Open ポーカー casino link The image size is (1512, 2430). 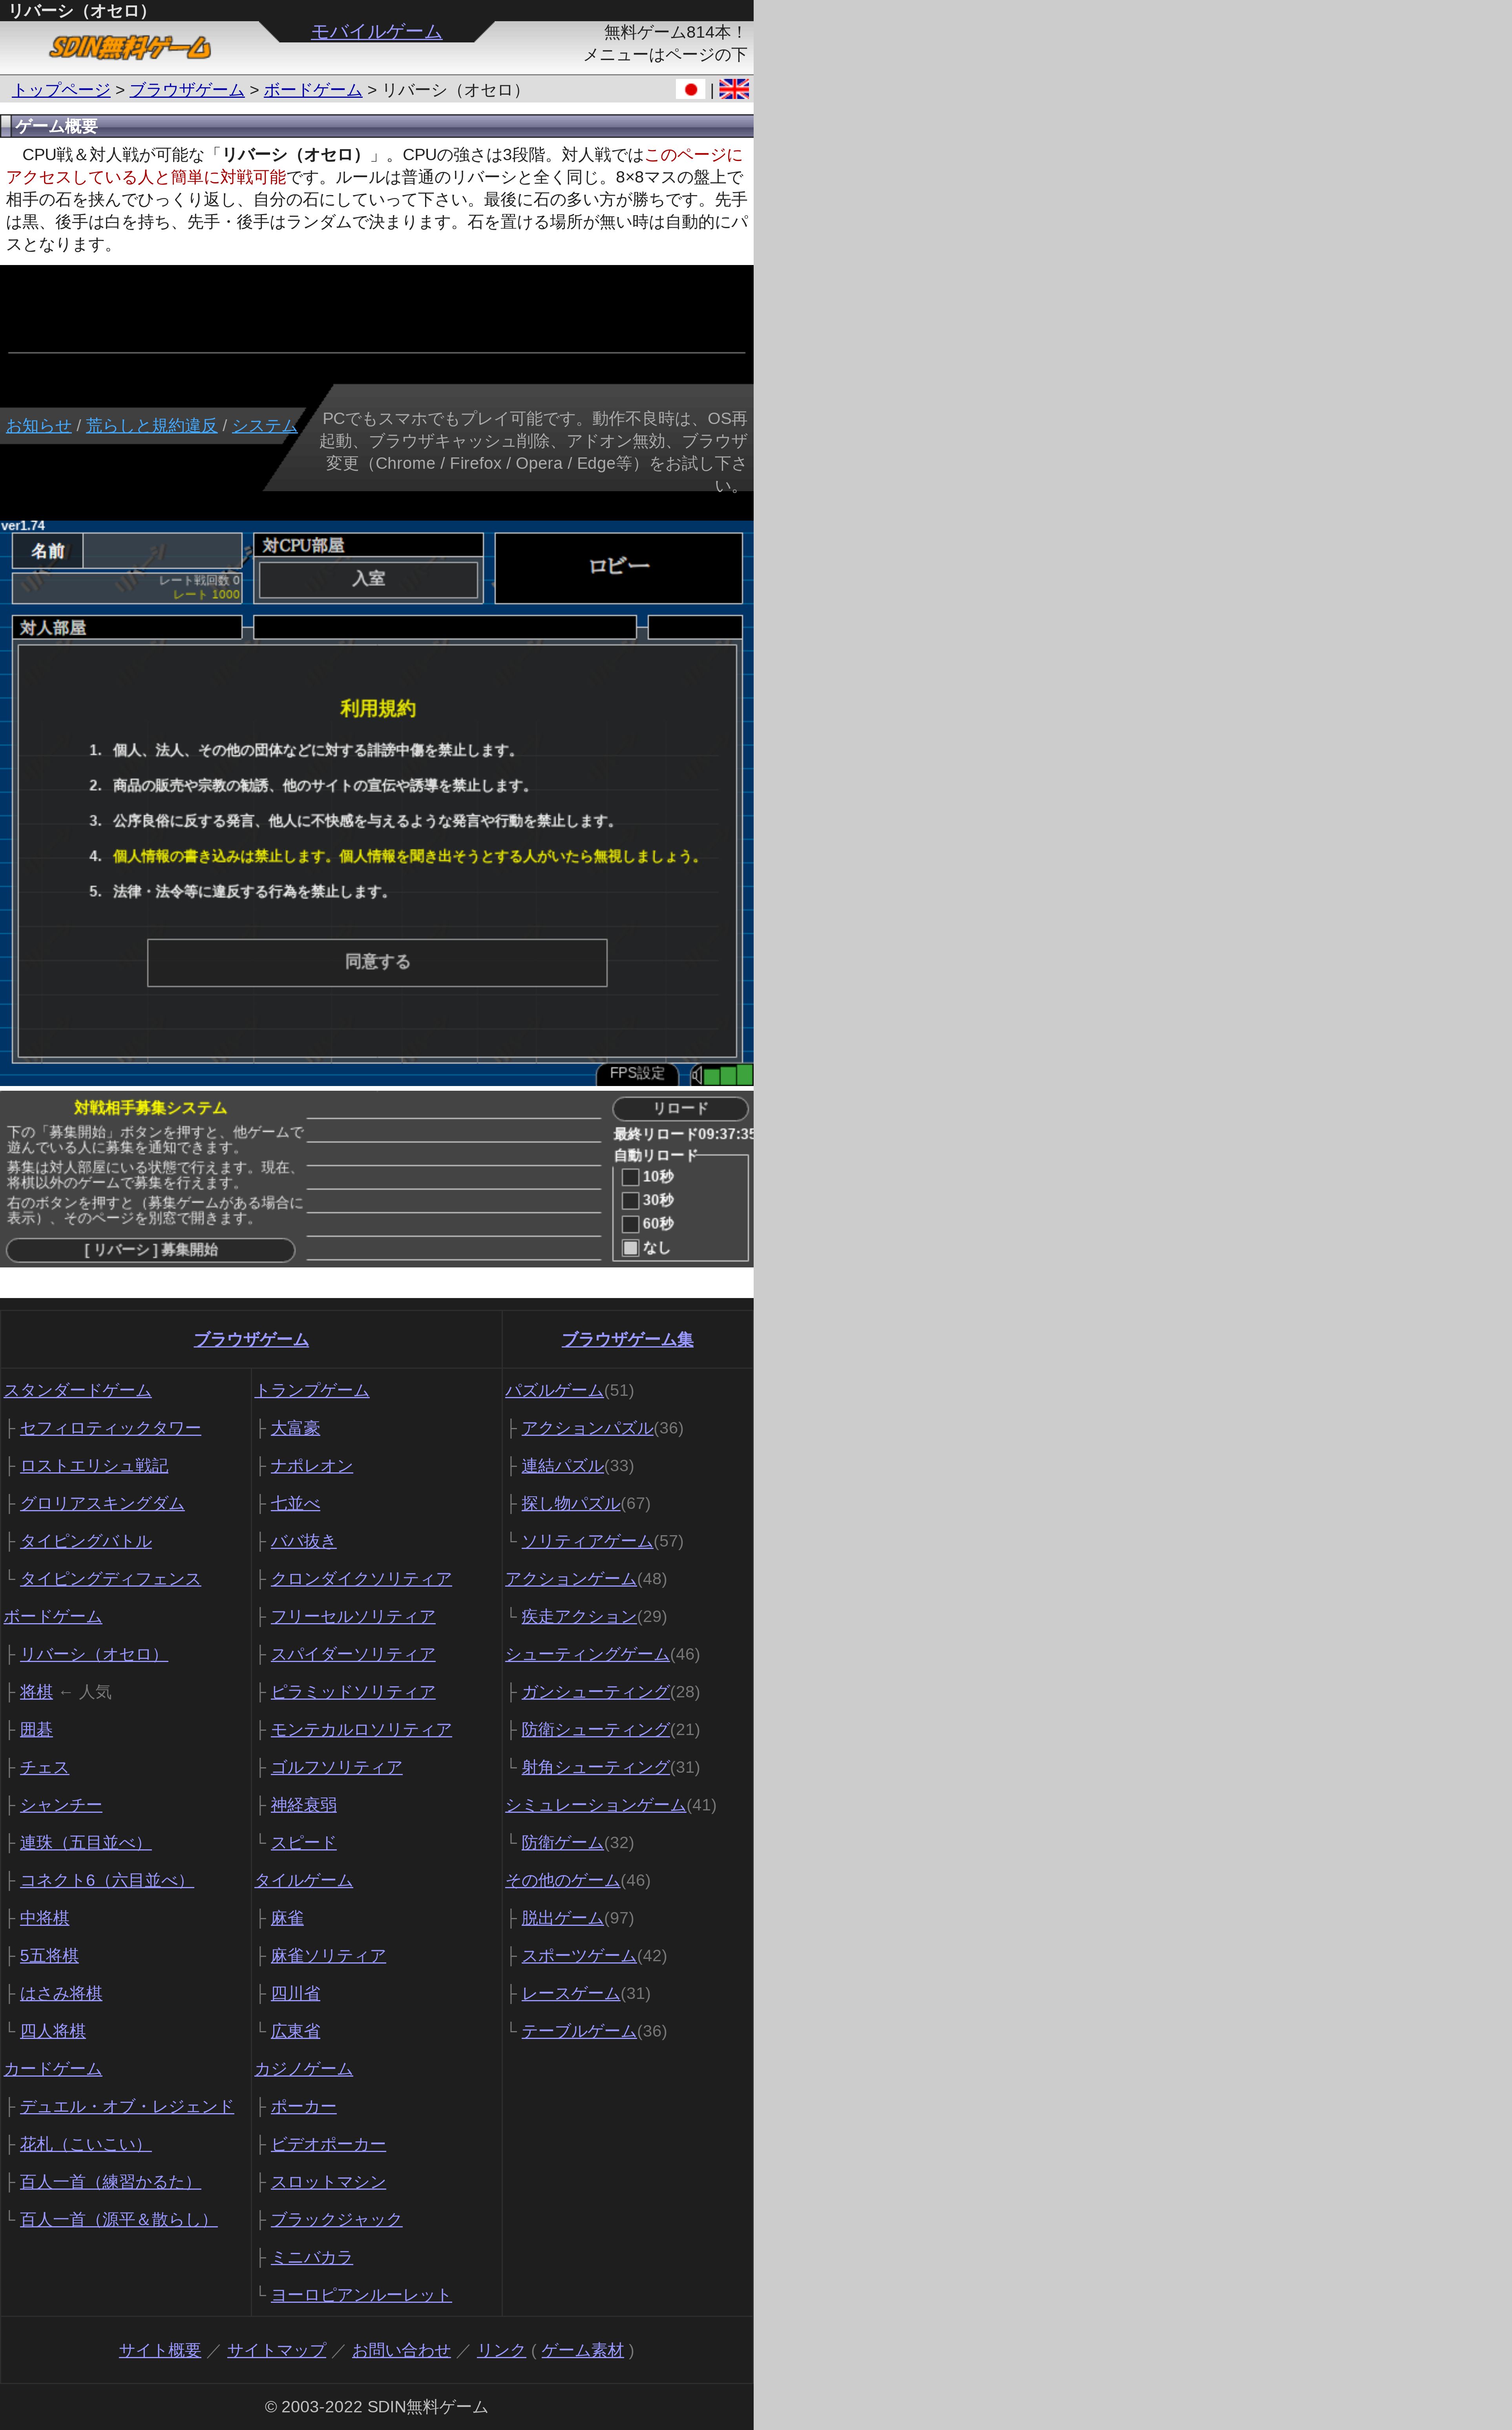tap(304, 2107)
